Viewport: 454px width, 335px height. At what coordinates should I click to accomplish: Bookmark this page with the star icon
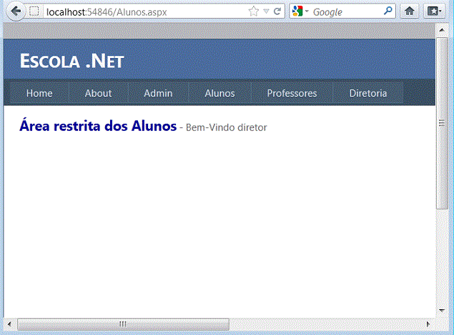[x=253, y=11]
